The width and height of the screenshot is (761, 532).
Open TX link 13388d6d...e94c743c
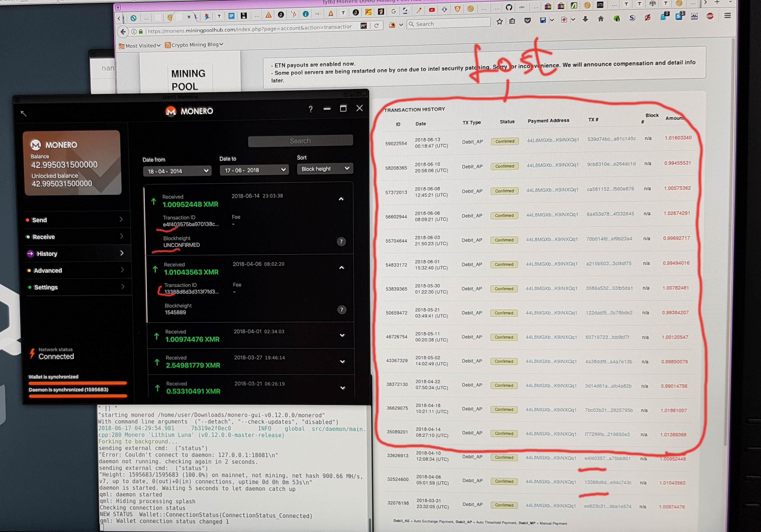(608, 483)
